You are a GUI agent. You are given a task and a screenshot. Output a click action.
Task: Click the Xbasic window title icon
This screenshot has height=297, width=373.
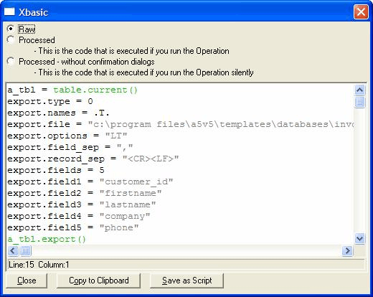[9, 12]
